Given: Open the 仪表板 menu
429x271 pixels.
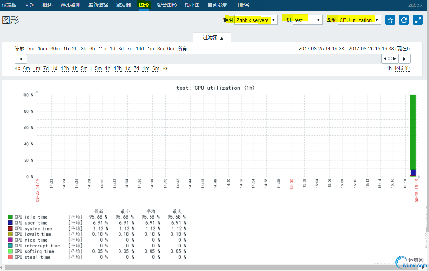Looking at the screenshot, I should pos(9,5).
